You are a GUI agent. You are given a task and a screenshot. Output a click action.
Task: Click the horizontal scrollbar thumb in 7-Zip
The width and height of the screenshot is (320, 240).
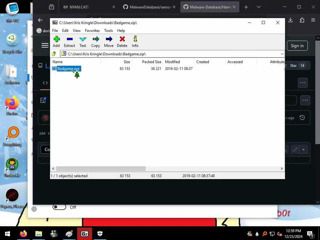point(101,168)
